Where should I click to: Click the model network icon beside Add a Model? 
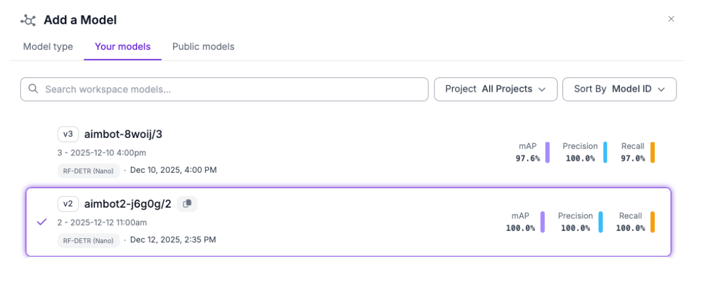pyautogui.click(x=29, y=20)
